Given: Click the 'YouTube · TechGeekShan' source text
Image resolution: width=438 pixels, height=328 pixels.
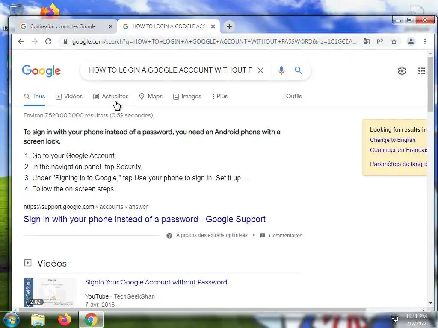Looking at the screenshot, I should 120,296.
